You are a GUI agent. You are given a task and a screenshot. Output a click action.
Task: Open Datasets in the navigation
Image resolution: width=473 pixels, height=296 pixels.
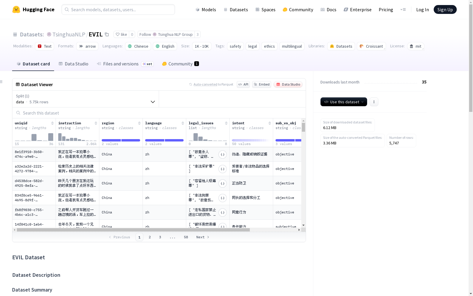(236, 9)
